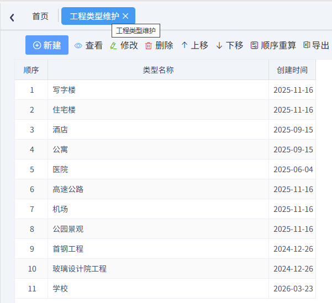Viewport: 332px width, 303px height.
Task: Click the order number 10 cell
Action: click(x=31, y=269)
